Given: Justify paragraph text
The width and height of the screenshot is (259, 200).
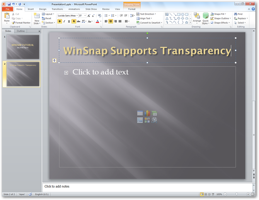Looking at the screenshot, I should pyautogui.click(x=120, y=21).
